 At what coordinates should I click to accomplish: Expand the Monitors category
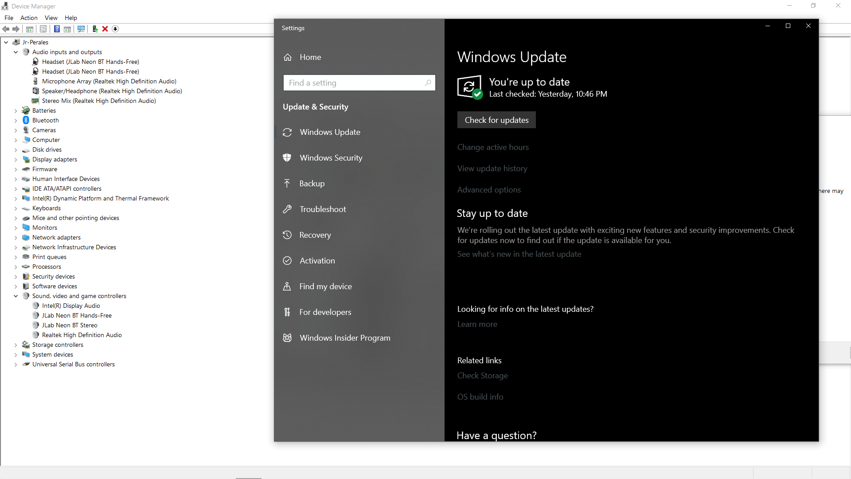(16, 228)
